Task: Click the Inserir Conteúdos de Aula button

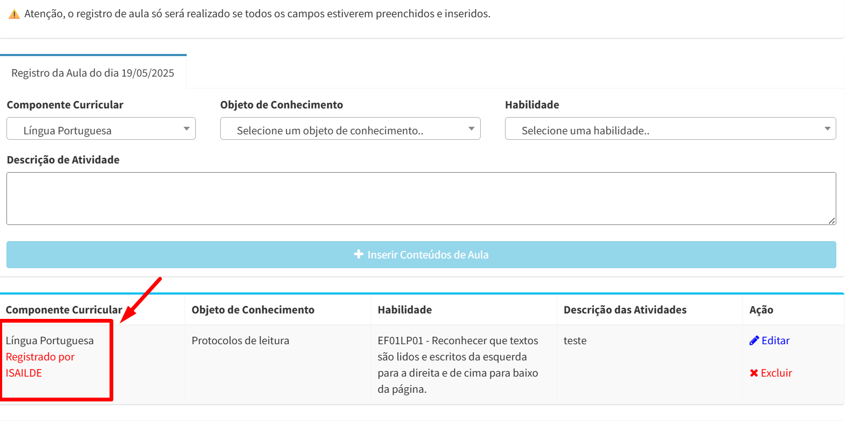Action: (x=421, y=255)
